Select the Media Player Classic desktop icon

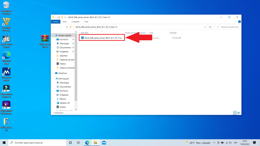click(6, 41)
